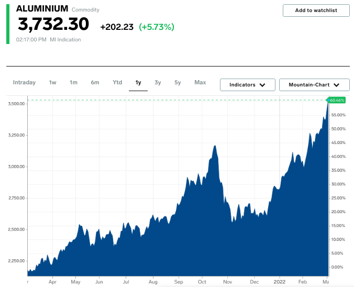
Task: Click the 2,750.00 y-axis label
Action: (x=16, y=198)
